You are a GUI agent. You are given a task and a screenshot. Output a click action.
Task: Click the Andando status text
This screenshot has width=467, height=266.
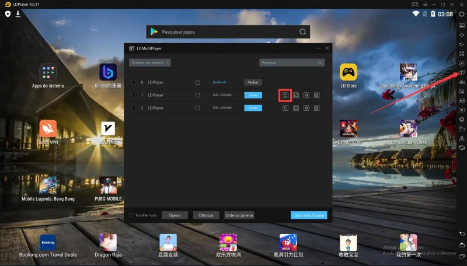pyautogui.click(x=220, y=82)
